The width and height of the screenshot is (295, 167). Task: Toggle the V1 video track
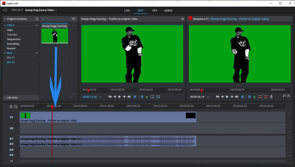(x=11, y=117)
